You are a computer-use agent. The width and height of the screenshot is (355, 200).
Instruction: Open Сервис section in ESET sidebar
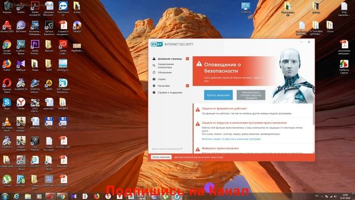click(x=161, y=79)
